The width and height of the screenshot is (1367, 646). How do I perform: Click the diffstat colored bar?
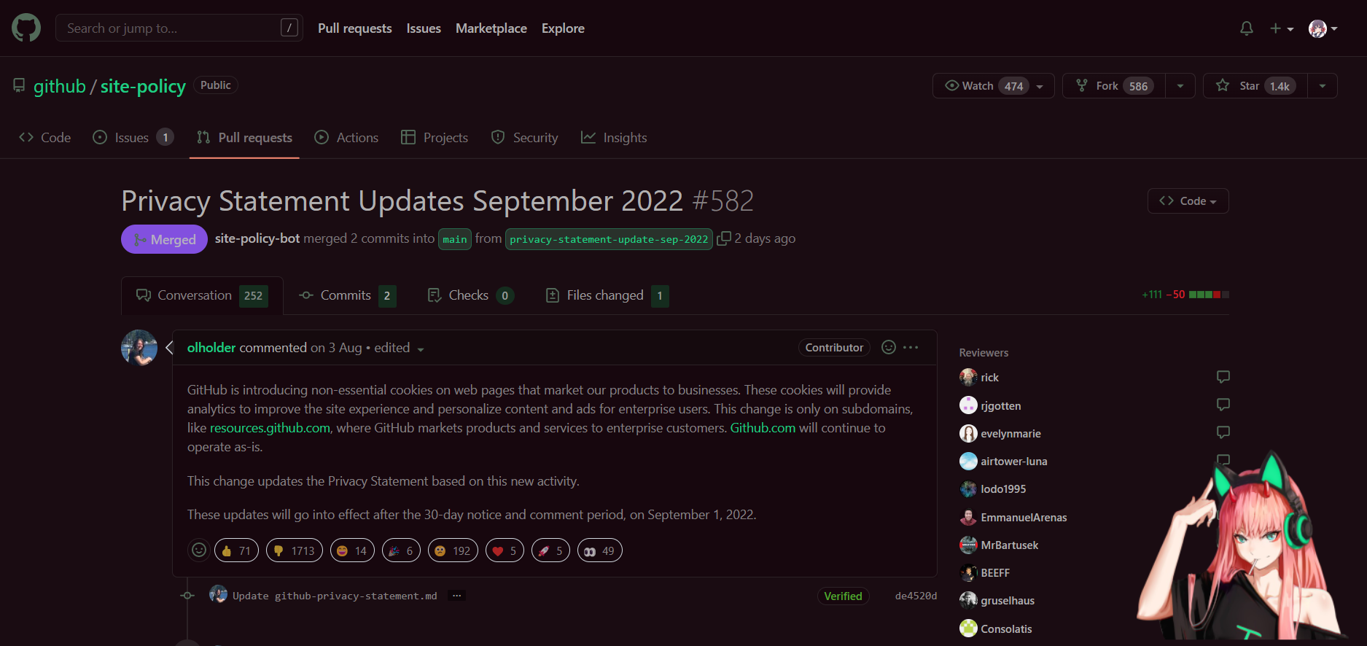(x=1209, y=295)
